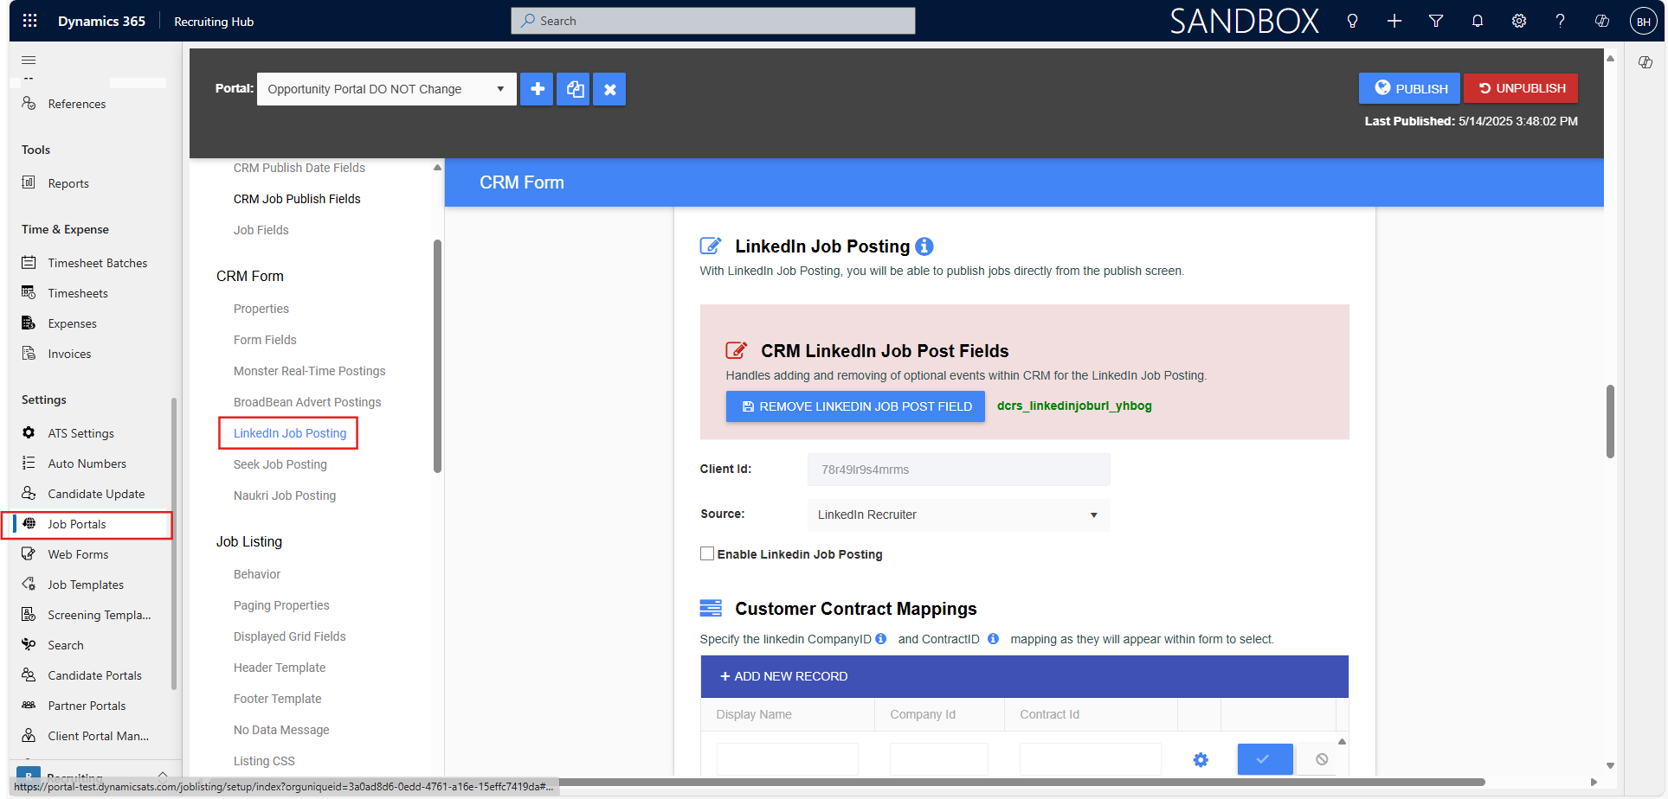
Task: Click the UNPUBLISH button
Action: pos(1521,88)
